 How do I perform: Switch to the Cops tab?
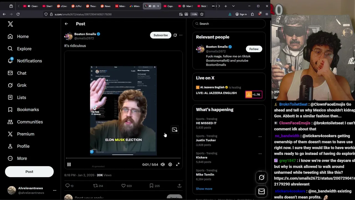tap(168, 6)
